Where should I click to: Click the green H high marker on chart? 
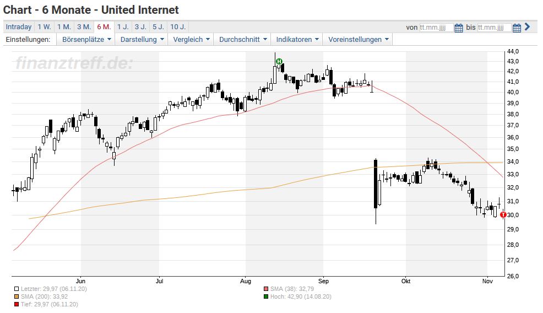click(279, 62)
